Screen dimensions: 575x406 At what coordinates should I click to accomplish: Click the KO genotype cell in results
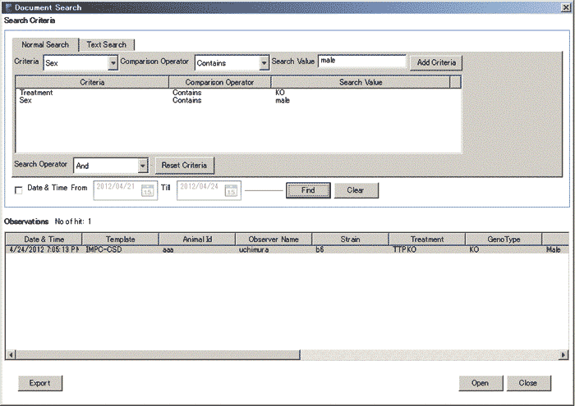(474, 249)
